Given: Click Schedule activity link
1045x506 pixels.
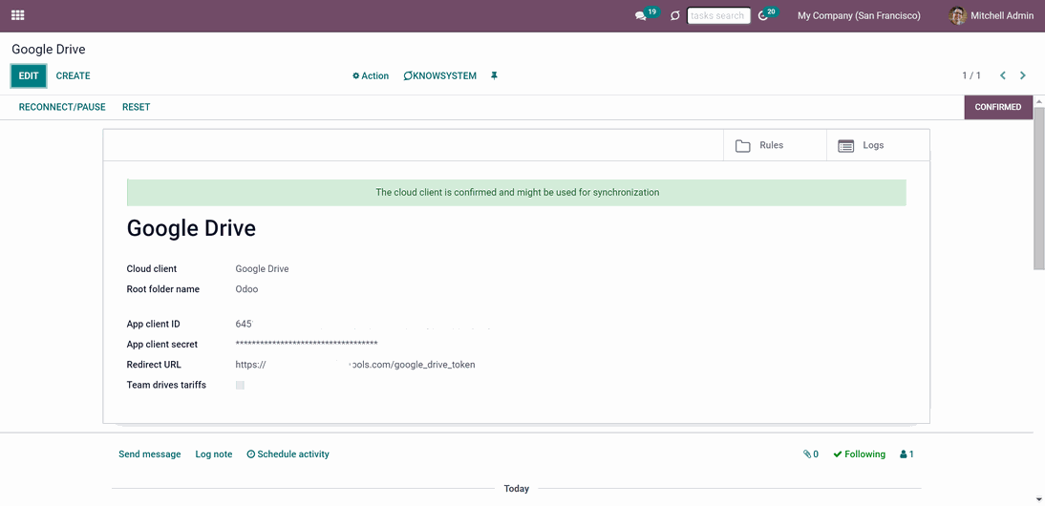Looking at the screenshot, I should tap(288, 454).
